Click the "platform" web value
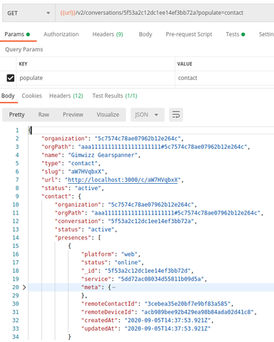Image resolution: width=274 pixels, height=342 pixels. click(x=129, y=254)
